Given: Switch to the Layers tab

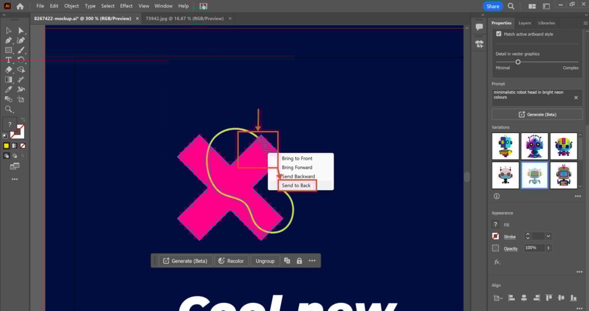Looking at the screenshot, I should pyautogui.click(x=525, y=23).
